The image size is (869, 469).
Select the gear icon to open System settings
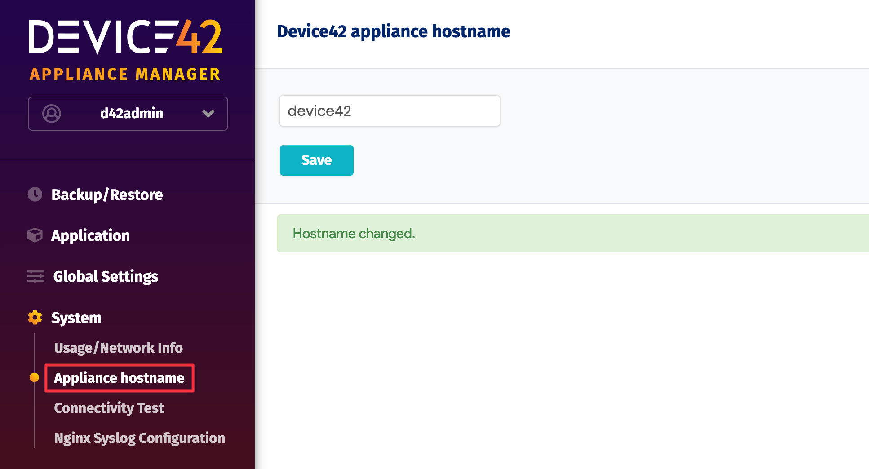[x=35, y=318]
